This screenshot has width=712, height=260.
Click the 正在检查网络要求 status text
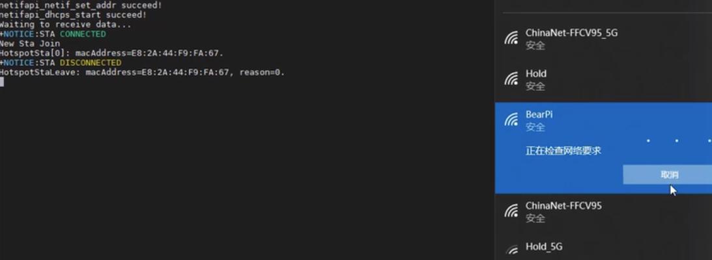(563, 151)
